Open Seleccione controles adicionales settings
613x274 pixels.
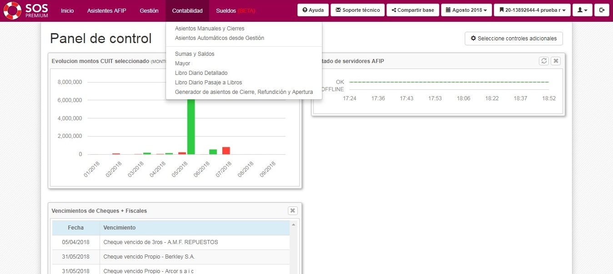(x=513, y=39)
